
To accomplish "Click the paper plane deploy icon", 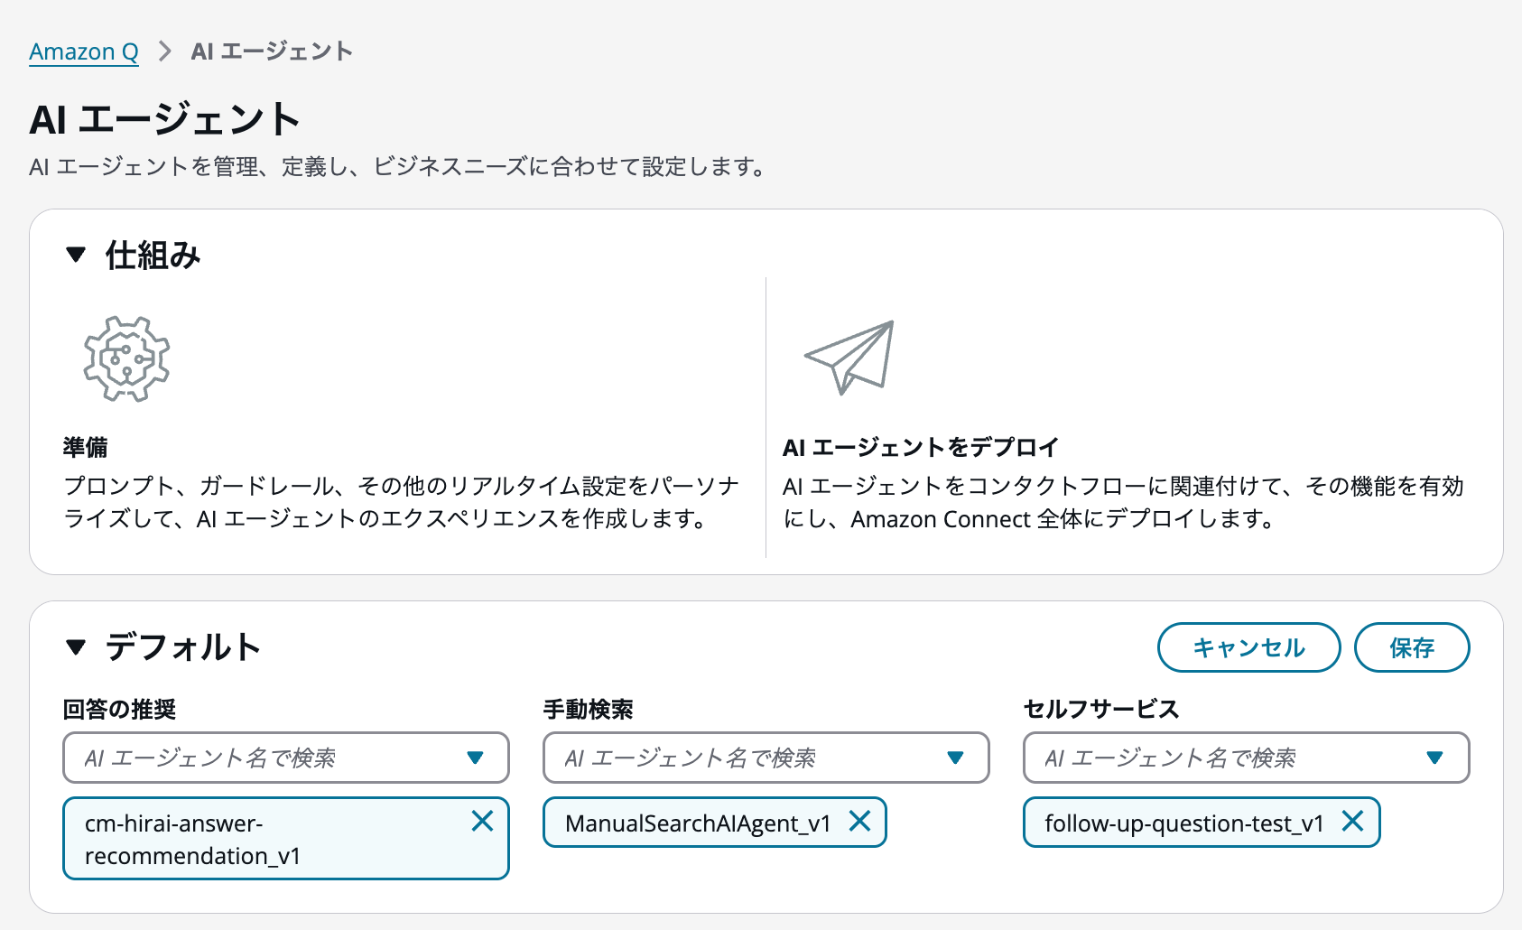I will pyautogui.click(x=849, y=357).
